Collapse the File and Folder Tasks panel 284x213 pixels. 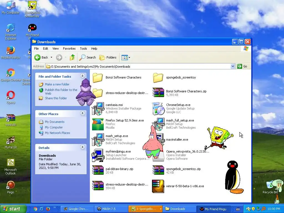pyautogui.click(x=83, y=76)
